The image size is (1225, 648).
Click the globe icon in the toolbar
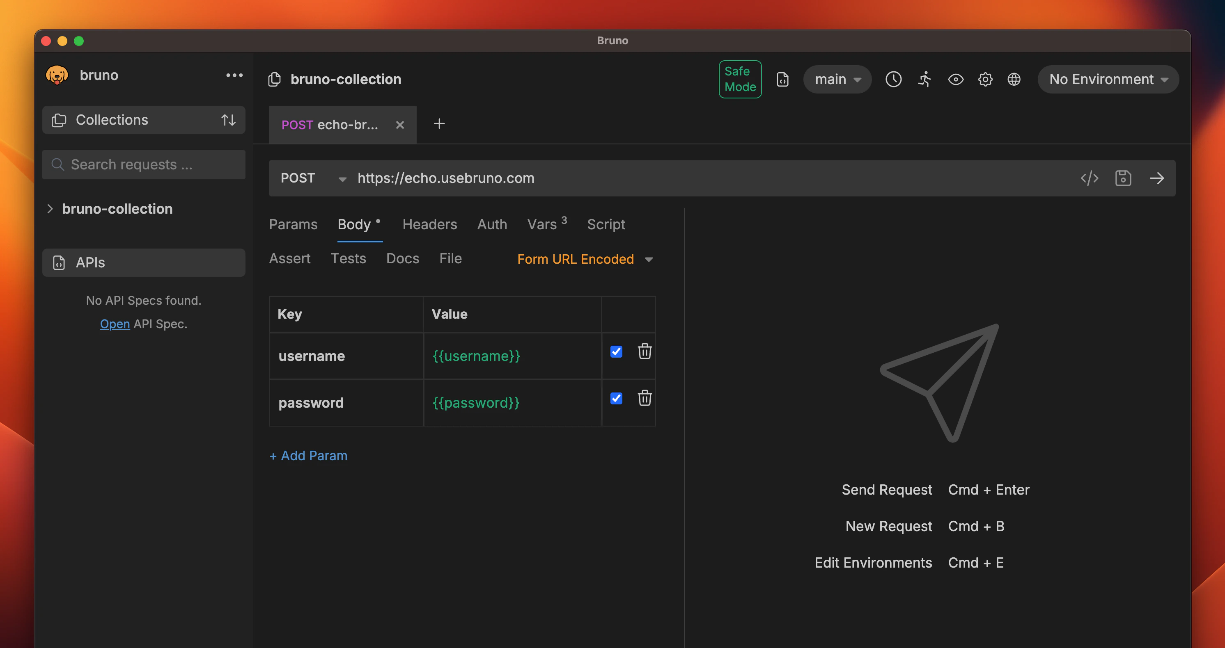1014,79
